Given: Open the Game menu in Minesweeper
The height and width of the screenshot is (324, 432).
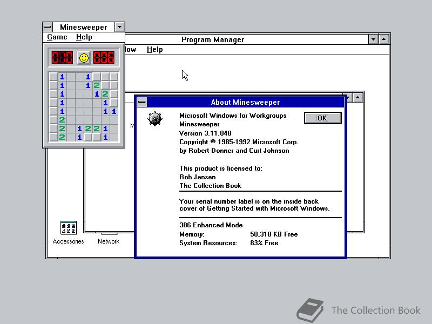Looking at the screenshot, I should [x=57, y=37].
